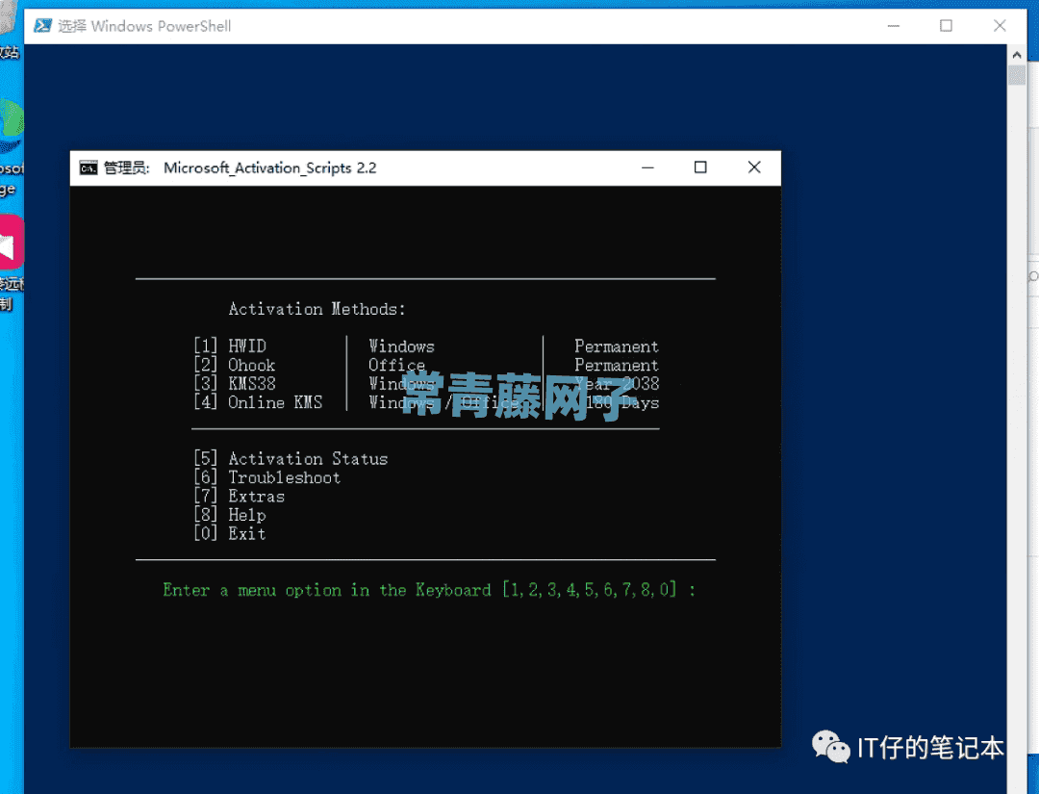Click the Microsoft_Activation_Scripts 2.2 title text
1039x794 pixels.
tap(269, 168)
